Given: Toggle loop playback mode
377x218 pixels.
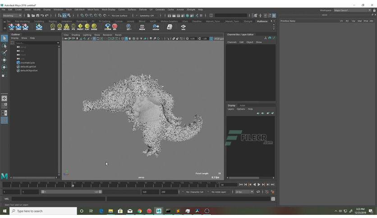Looking at the screenshot, I should (258, 192).
